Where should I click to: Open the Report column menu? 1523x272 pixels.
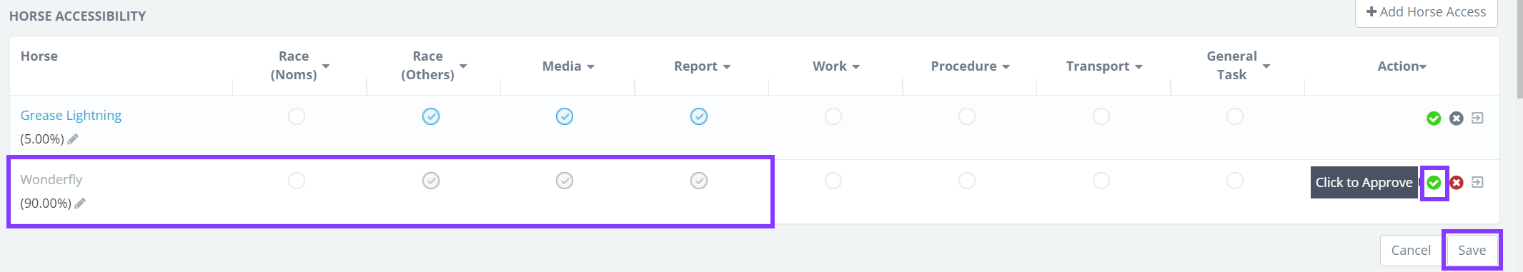727,66
